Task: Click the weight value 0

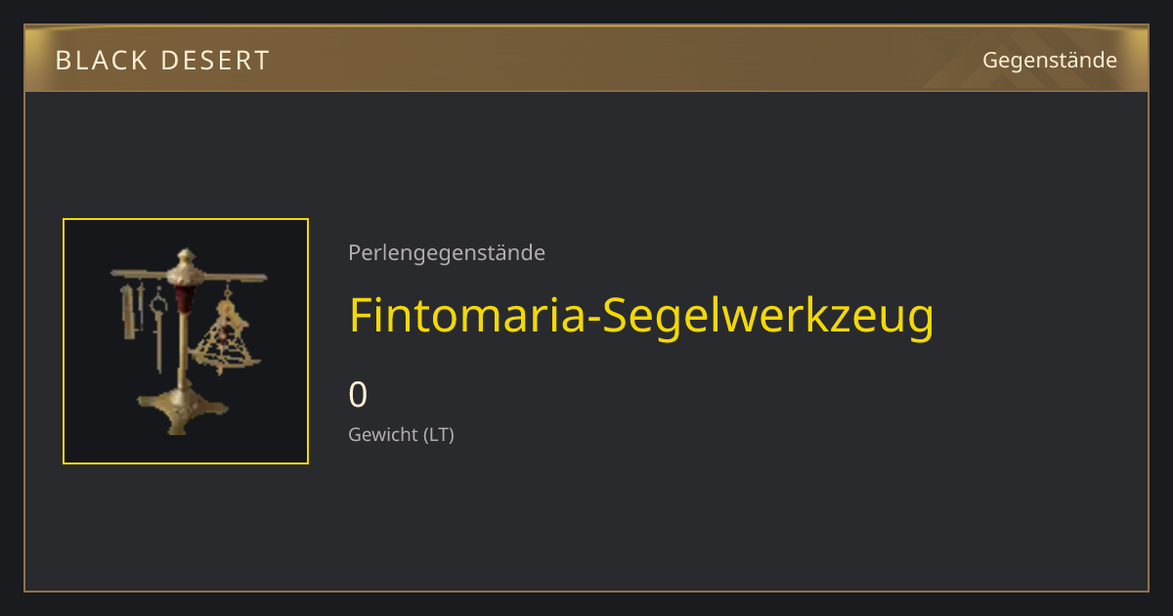Action: pyautogui.click(x=358, y=395)
